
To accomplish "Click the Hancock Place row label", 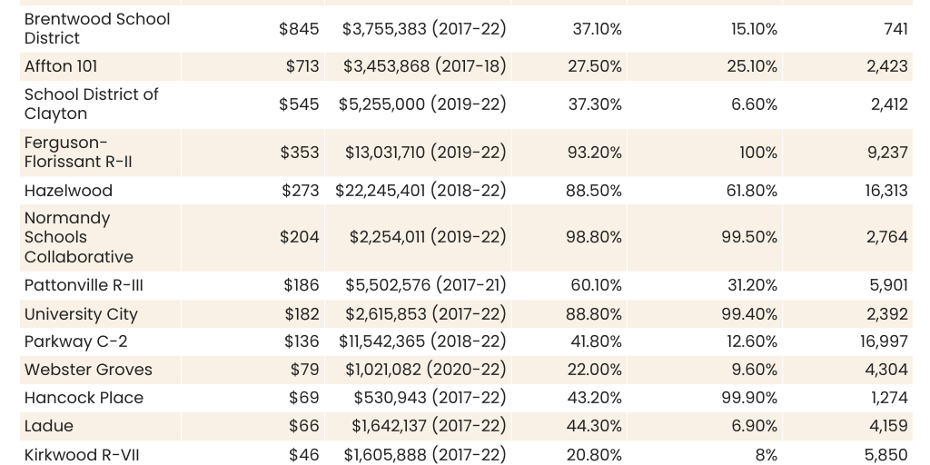I will coord(84,398).
